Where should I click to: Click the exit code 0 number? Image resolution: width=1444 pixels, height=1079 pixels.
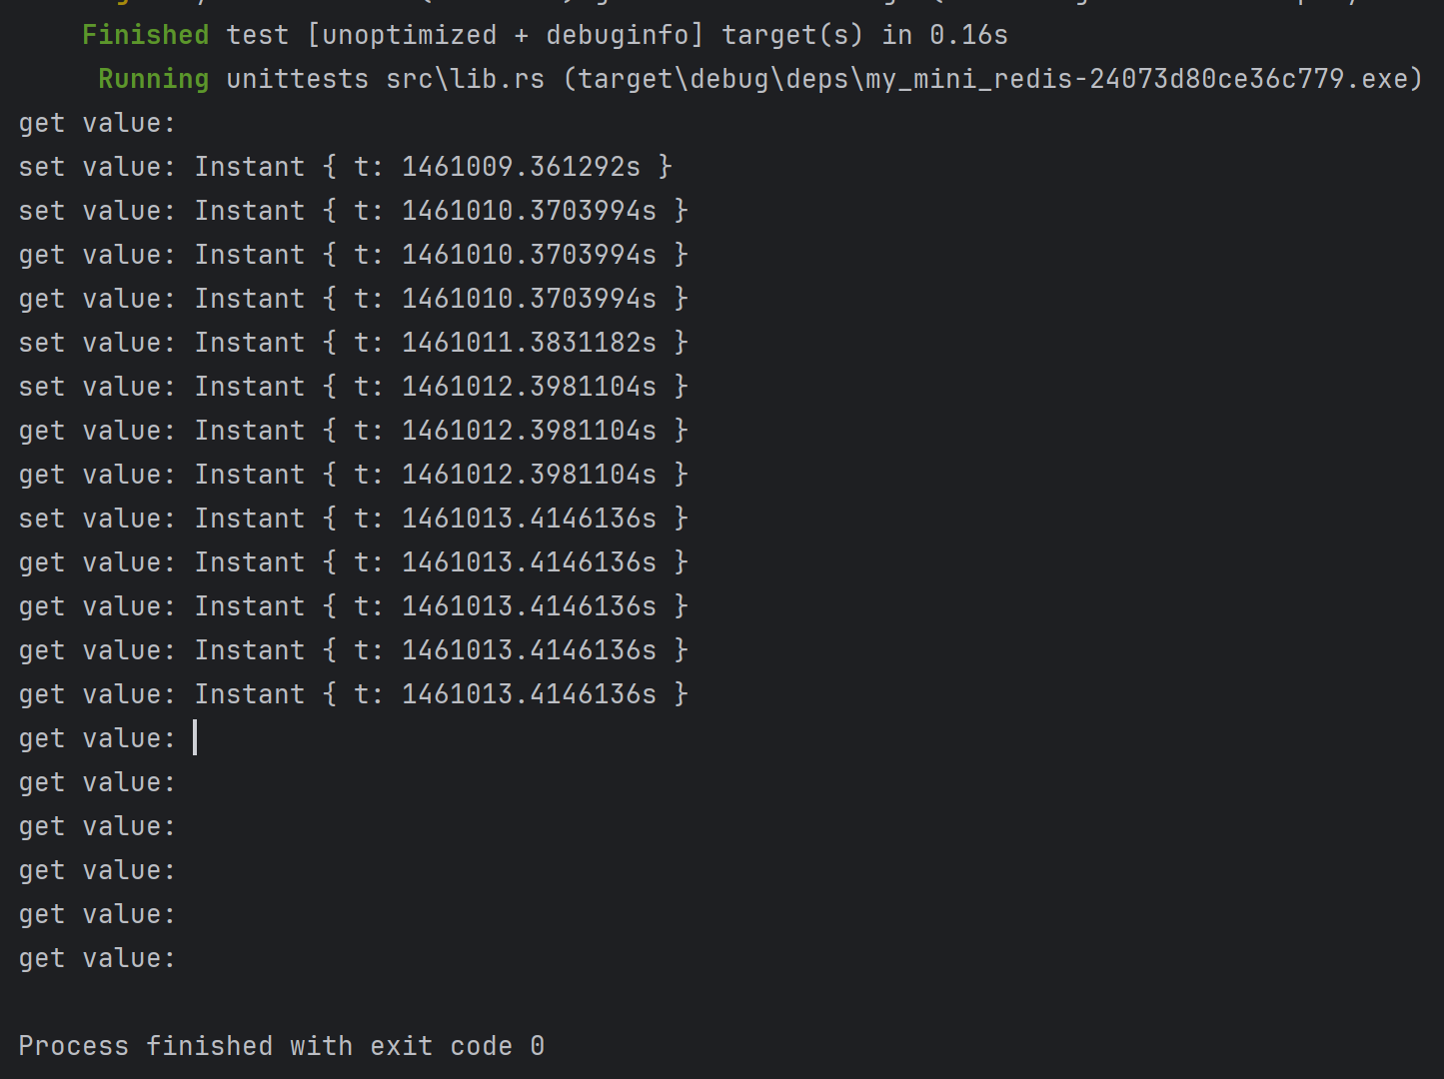point(538,1046)
